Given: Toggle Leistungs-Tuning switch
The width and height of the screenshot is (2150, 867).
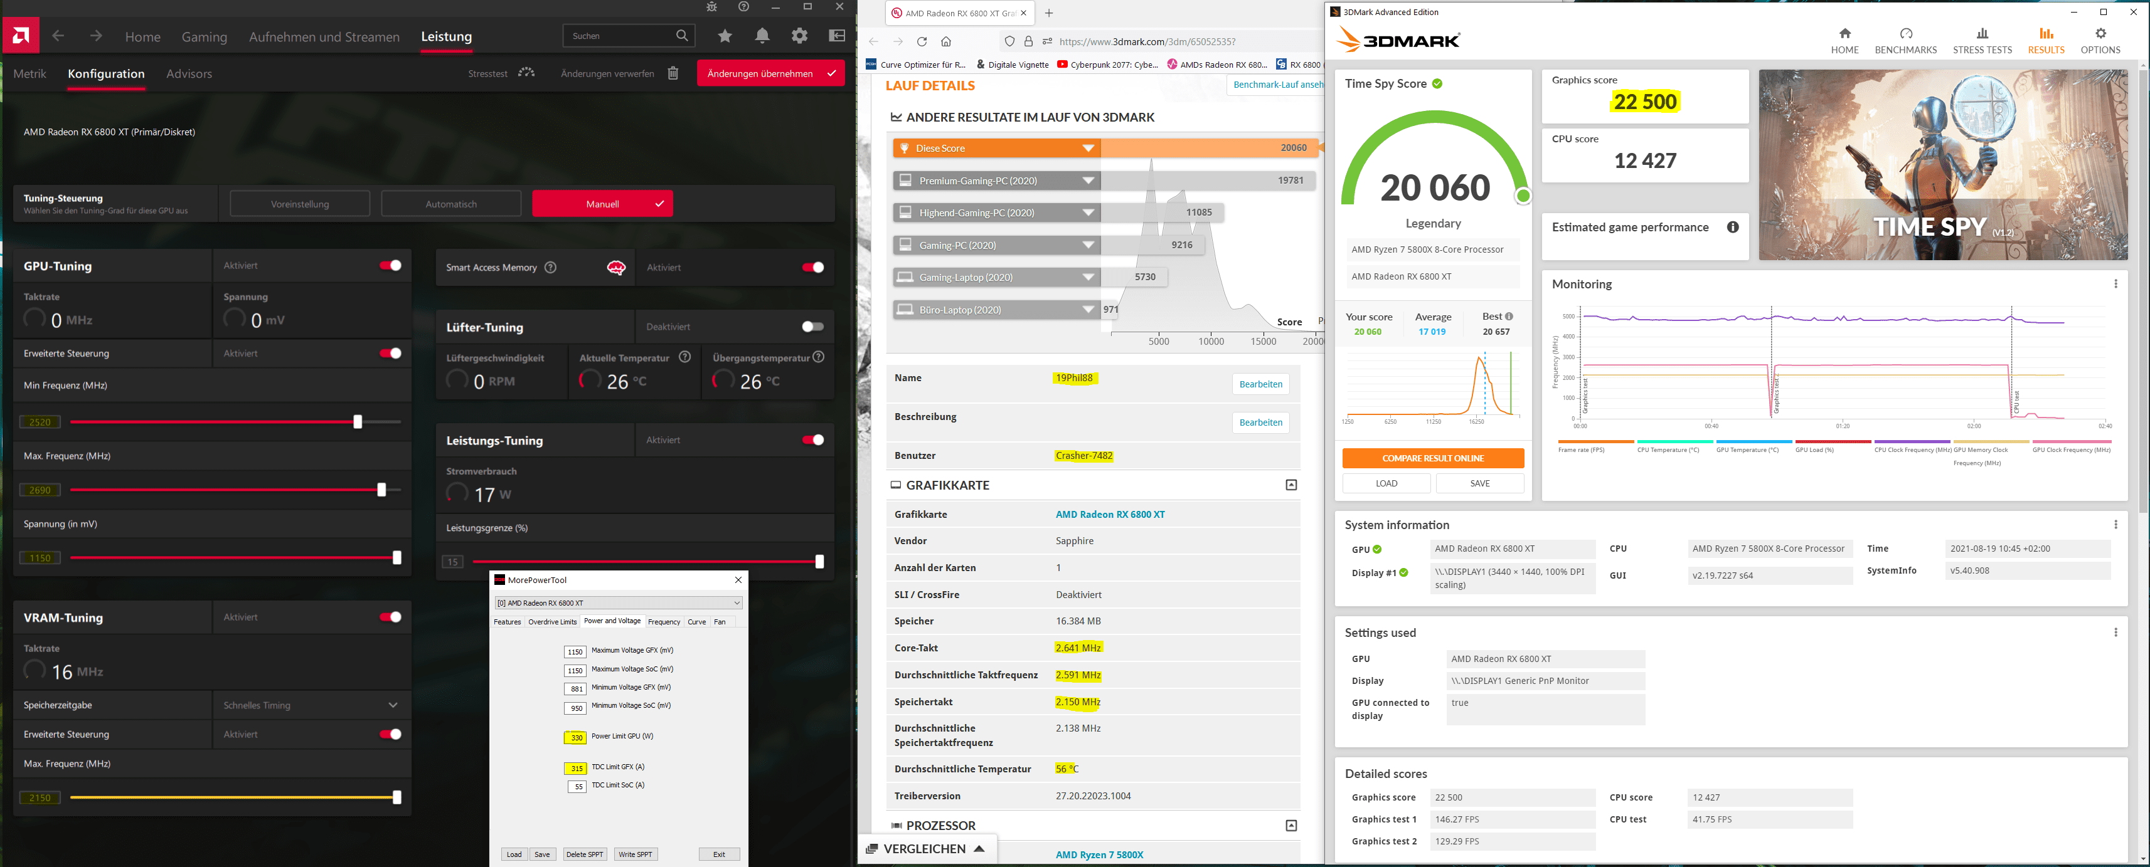Looking at the screenshot, I should [813, 440].
